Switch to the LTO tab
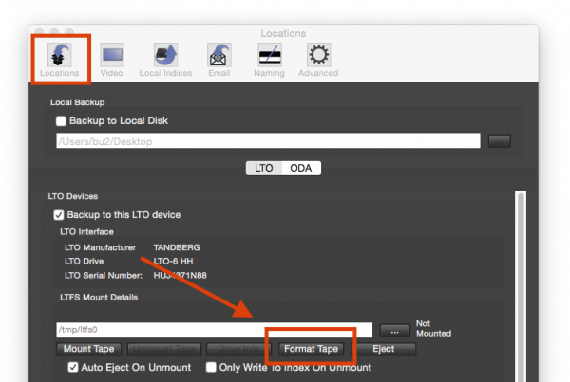The width and height of the screenshot is (570, 382). tap(265, 168)
